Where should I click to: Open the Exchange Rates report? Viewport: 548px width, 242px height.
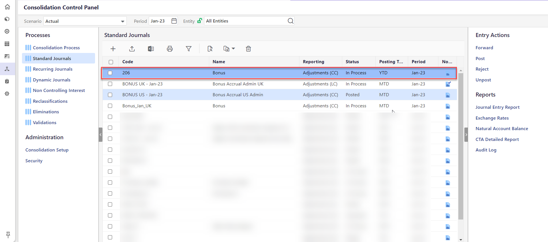(x=492, y=118)
